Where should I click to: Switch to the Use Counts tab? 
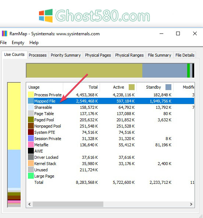pyautogui.click(x=14, y=54)
